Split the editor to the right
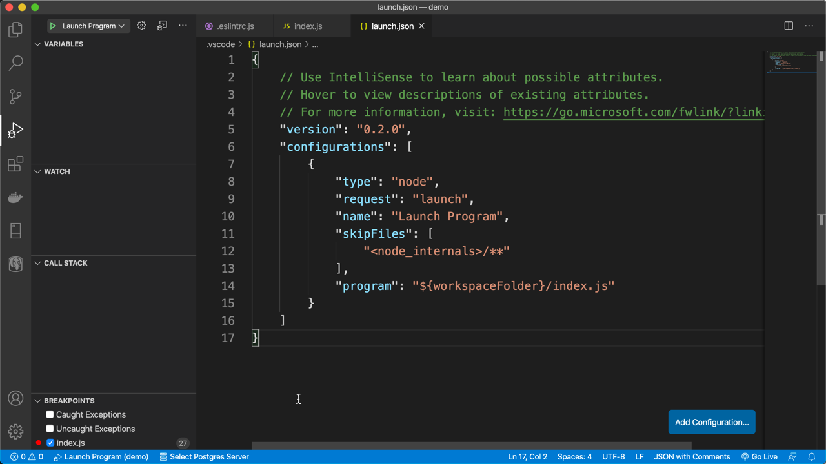The image size is (826, 464). (789, 26)
